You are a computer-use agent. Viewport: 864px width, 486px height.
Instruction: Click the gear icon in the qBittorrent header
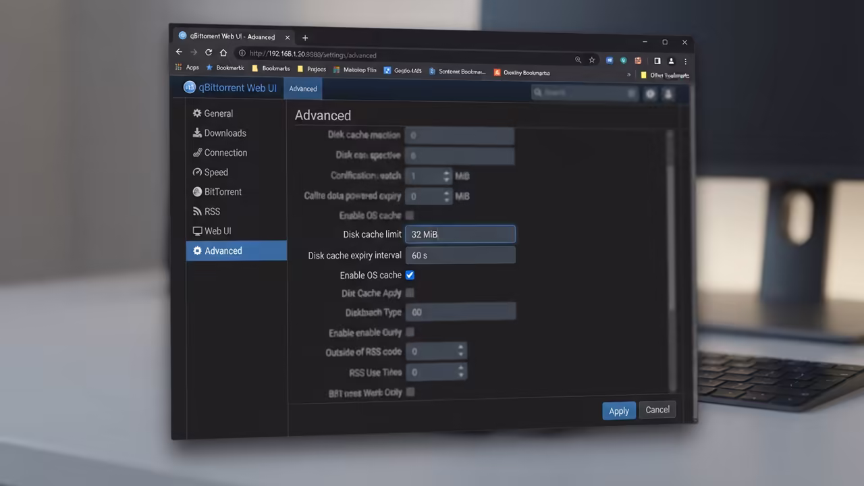(x=651, y=94)
